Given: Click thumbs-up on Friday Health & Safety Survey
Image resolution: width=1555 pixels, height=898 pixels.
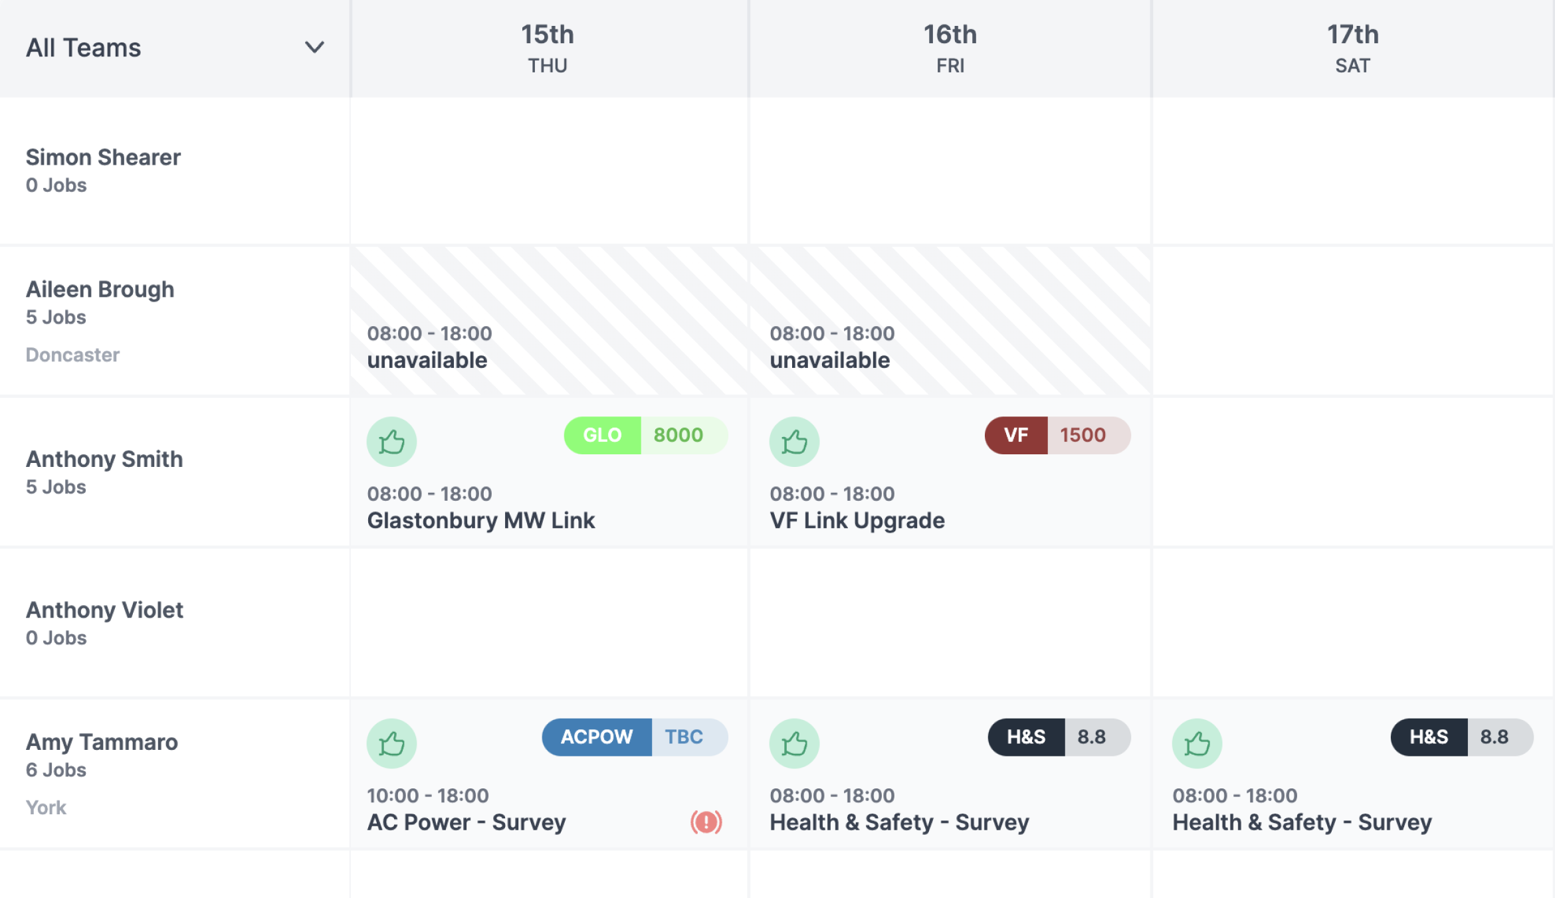Looking at the screenshot, I should point(794,743).
